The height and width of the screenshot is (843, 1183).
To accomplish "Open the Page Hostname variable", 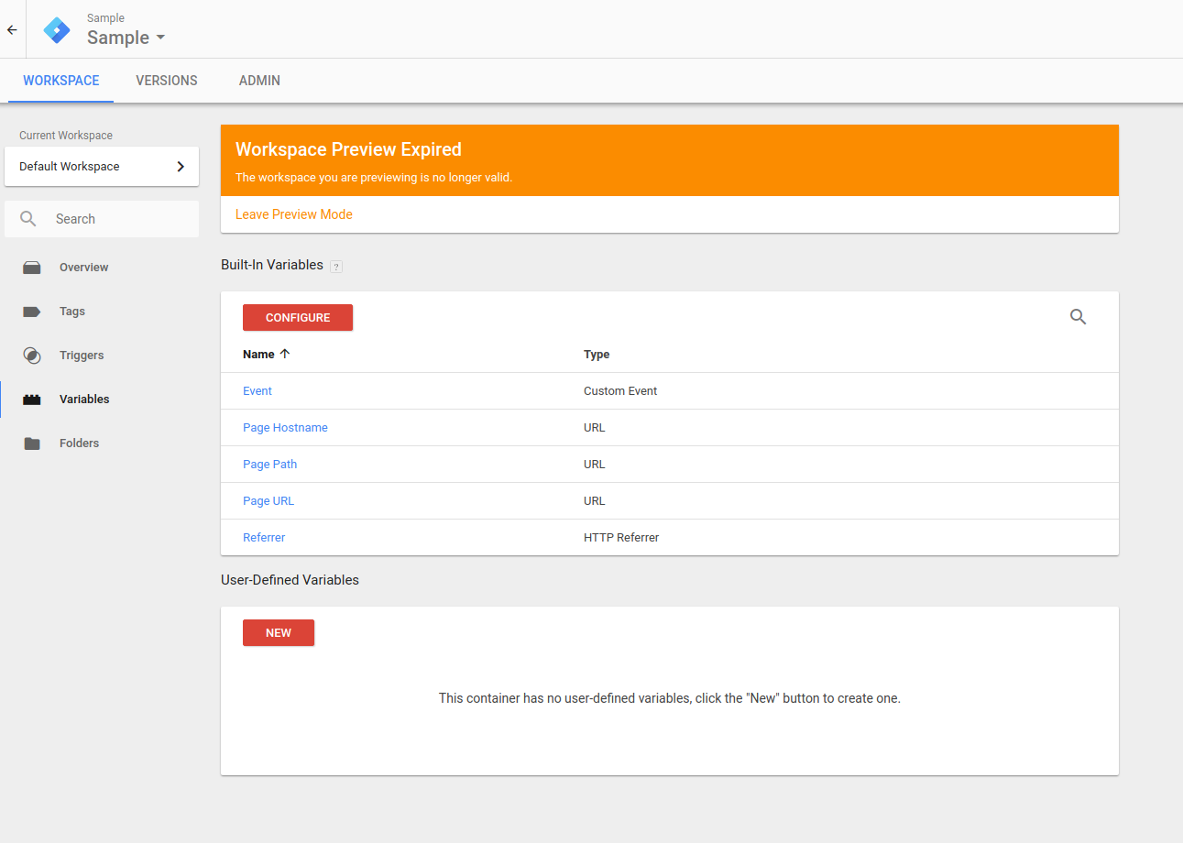I will (285, 428).
